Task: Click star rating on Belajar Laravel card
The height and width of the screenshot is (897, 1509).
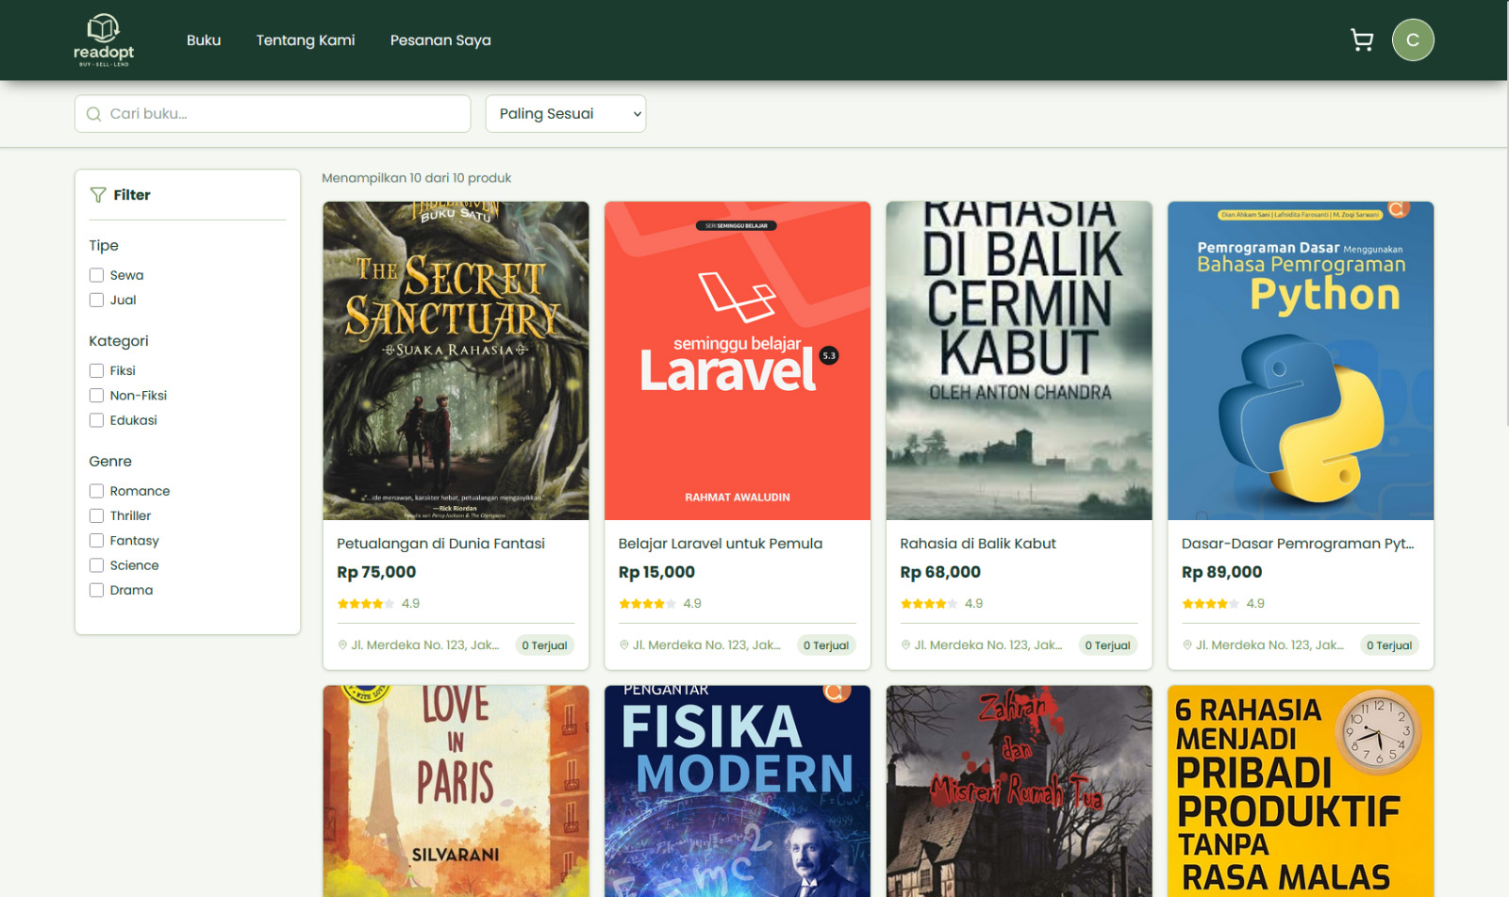Action: (646, 604)
